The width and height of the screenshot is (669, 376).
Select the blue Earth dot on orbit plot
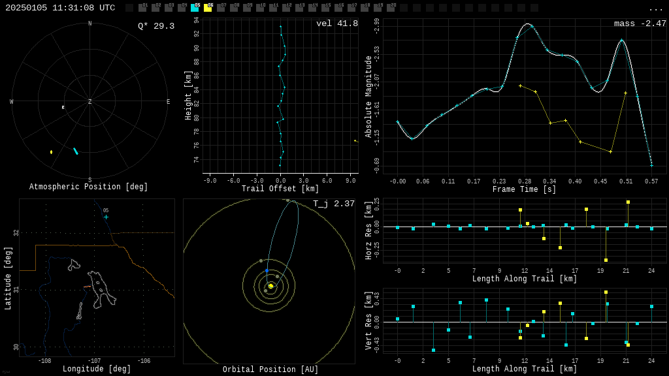pyautogui.click(x=267, y=270)
